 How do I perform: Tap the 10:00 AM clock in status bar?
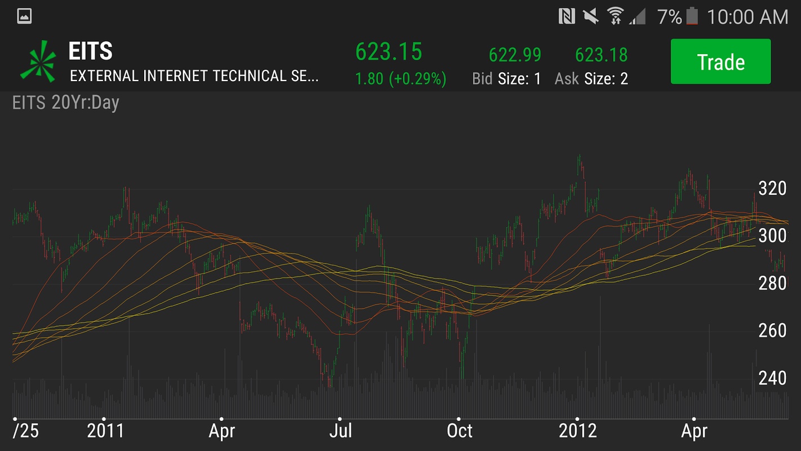pos(747,17)
